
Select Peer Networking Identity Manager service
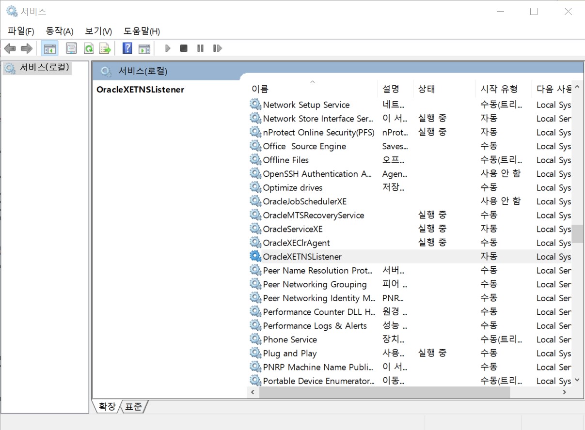319,298
